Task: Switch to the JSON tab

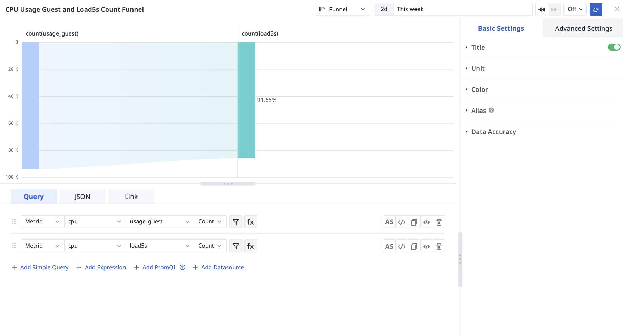Action: (x=82, y=197)
